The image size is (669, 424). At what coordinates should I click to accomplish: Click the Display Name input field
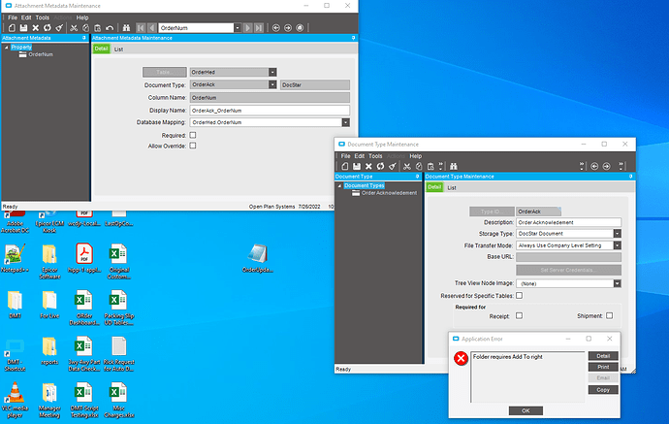270,111
